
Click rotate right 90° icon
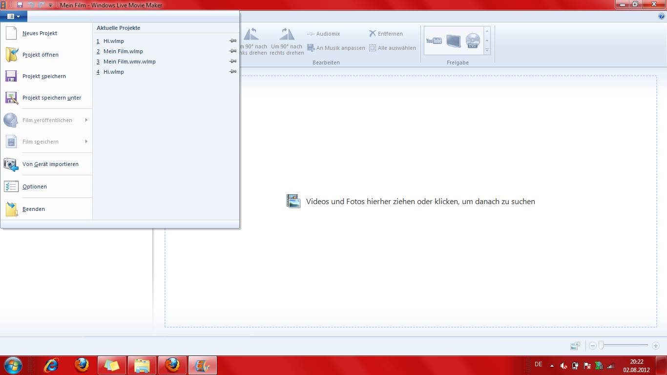coord(287,34)
